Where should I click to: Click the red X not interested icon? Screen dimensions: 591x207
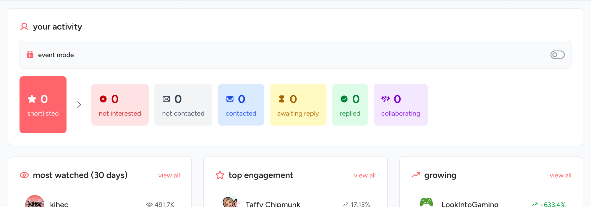103,99
